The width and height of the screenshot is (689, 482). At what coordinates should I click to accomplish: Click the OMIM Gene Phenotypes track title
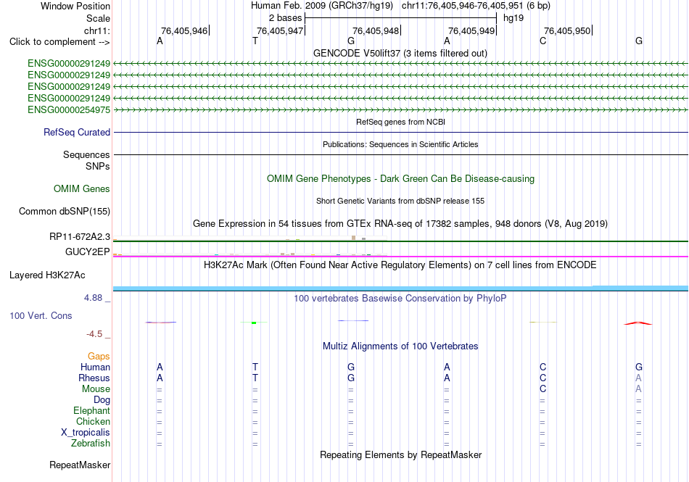click(x=400, y=178)
